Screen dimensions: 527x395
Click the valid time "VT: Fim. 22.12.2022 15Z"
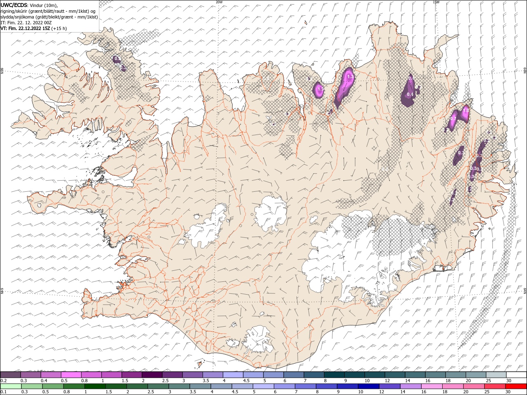coord(25,28)
